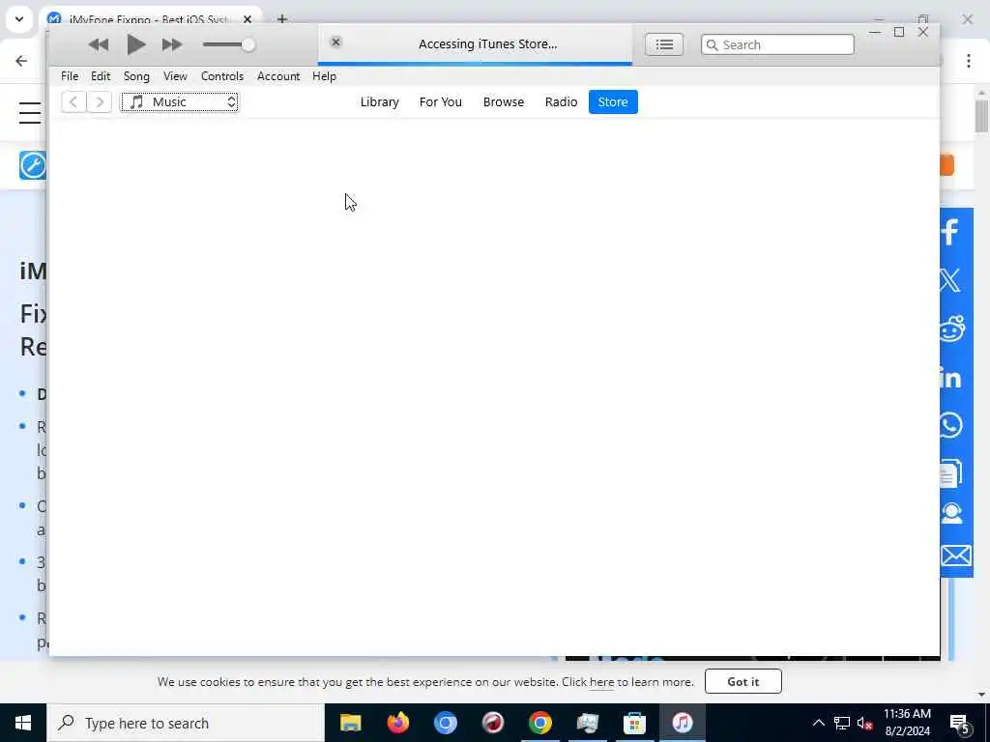
Task: Open the File menu in iTunes
Action: pyautogui.click(x=70, y=76)
